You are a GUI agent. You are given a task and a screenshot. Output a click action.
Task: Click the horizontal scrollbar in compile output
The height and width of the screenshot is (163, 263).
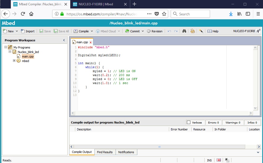click(x=159, y=147)
